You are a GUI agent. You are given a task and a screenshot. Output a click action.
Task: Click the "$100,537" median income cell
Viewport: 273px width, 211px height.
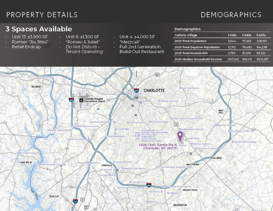[x=263, y=59]
